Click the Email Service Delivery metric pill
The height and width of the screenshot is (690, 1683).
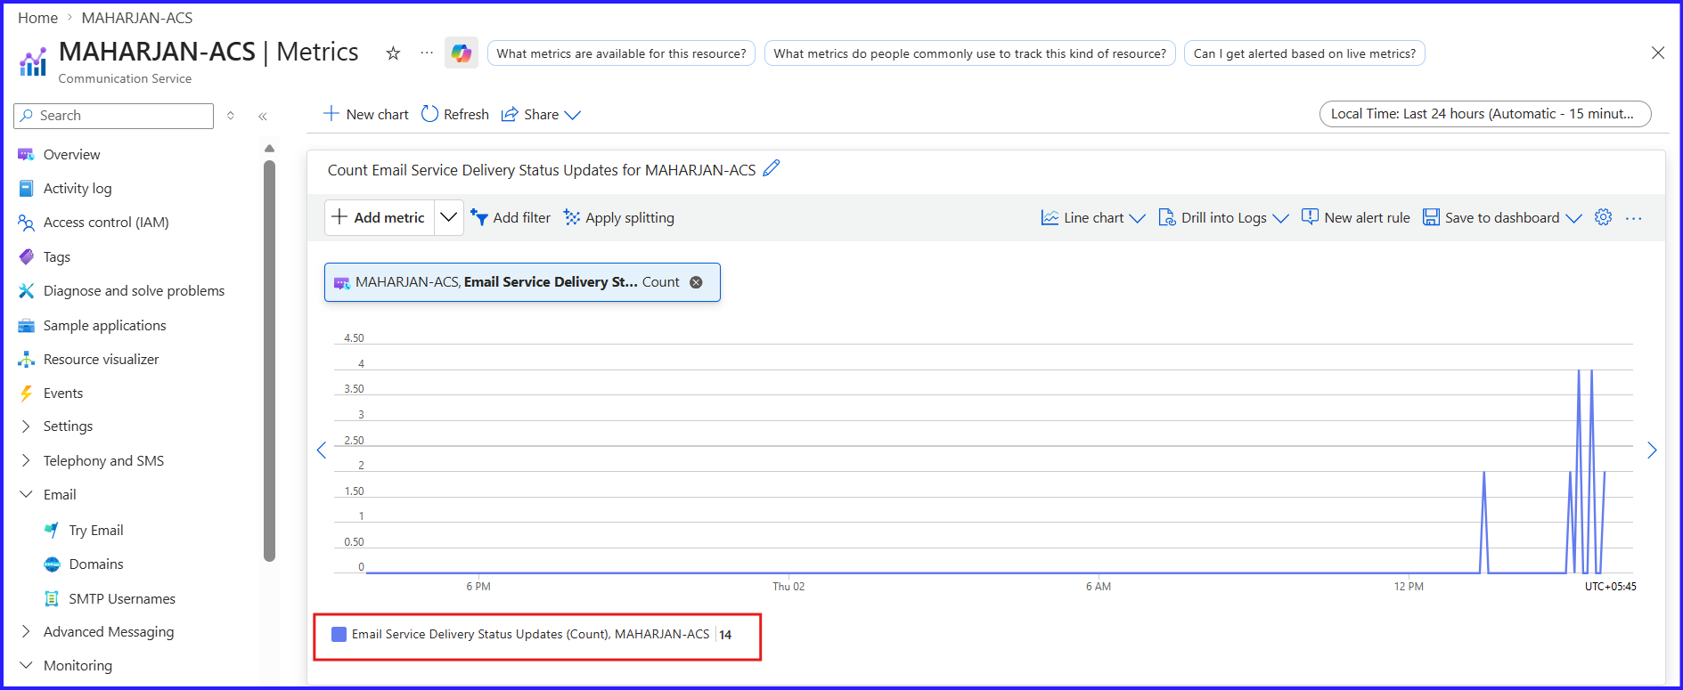[522, 282]
